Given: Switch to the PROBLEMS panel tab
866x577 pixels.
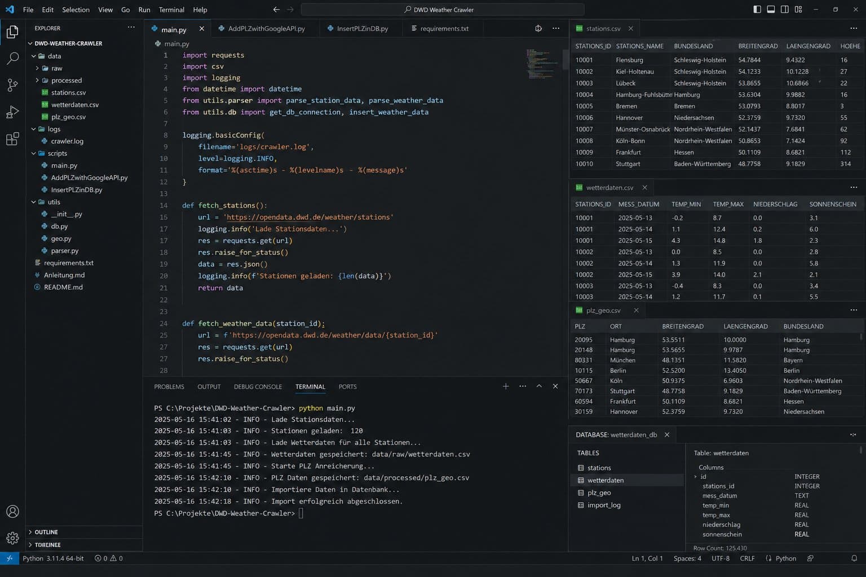Looking at the screenshot, I should click(169, 387).
